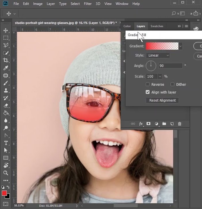Reset default foreground and background colors

tap(3, 187)
